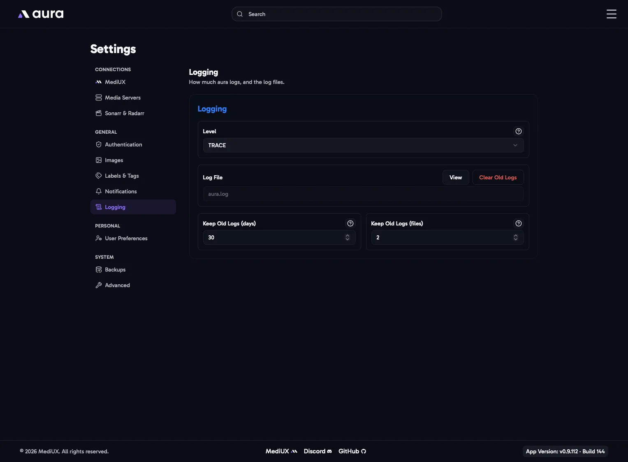The height and width of the screenshot is (462, 628).
Task: Click the aura logo
Action: 41,14
